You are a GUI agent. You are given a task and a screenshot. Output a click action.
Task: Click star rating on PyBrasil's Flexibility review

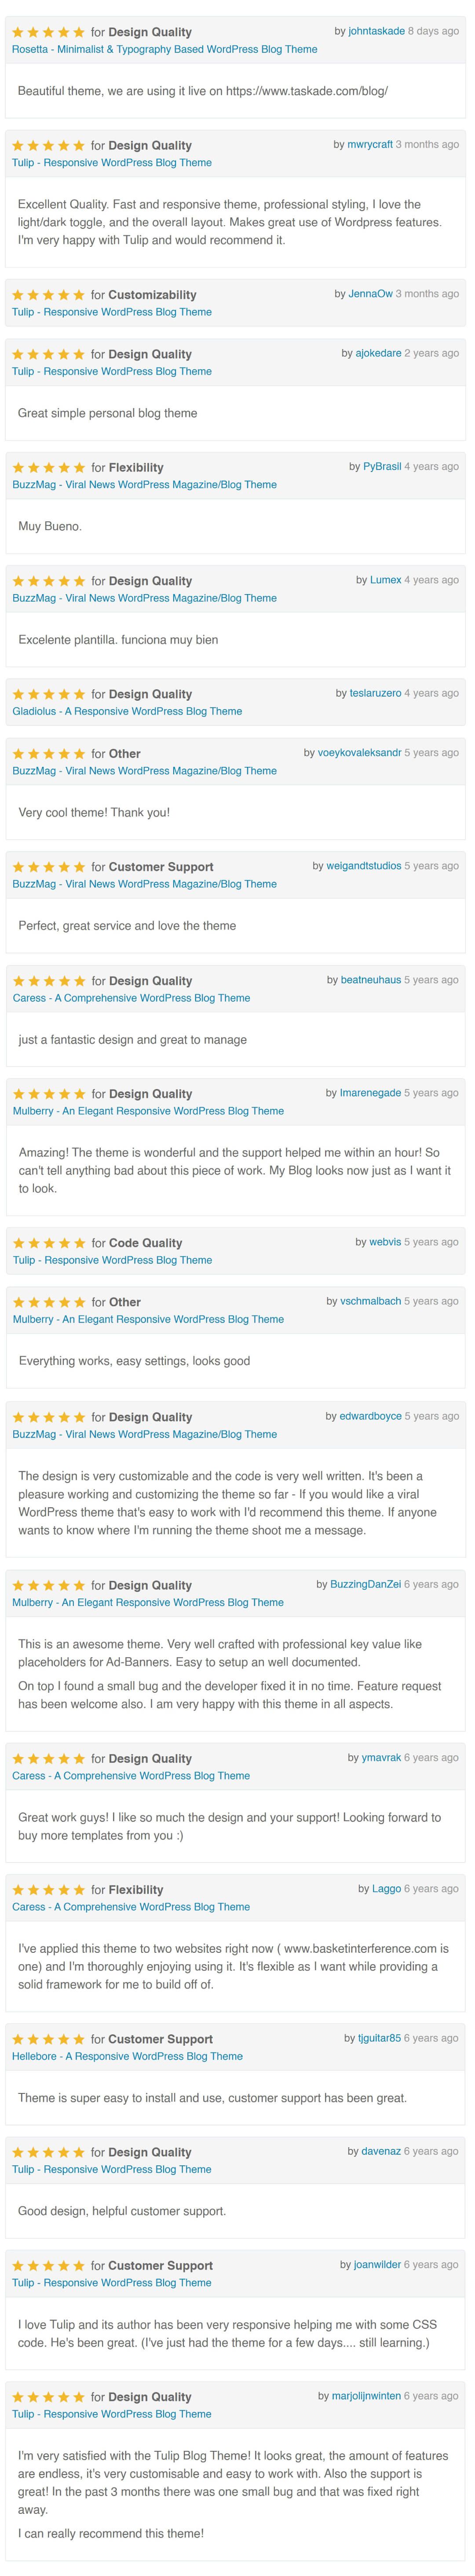pos(49,467)
